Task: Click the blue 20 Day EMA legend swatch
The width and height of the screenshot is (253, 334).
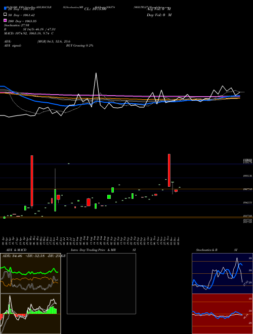Action: [x=5, y=8]
